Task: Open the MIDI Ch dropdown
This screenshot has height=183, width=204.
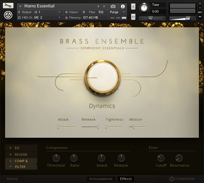Action: (40, 18)
